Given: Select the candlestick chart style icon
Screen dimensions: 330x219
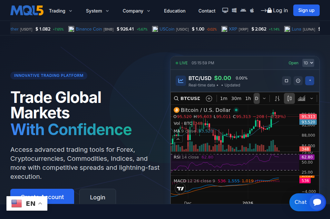Looking at the screenshot, I should [x=289, y=98].
